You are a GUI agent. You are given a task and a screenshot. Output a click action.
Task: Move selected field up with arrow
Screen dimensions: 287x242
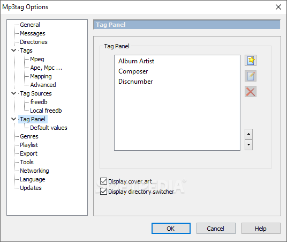pos(248,134)
